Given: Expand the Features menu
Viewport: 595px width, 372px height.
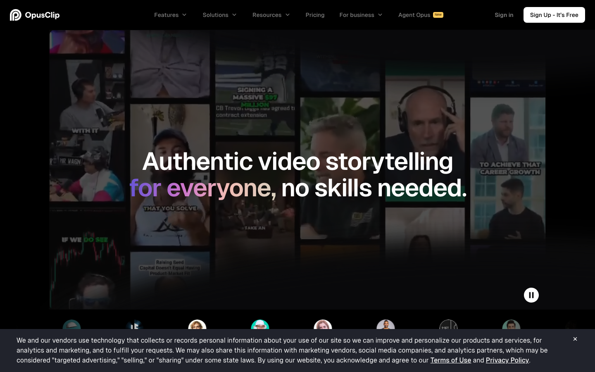Looking at the screenshot, I should 170,15.
